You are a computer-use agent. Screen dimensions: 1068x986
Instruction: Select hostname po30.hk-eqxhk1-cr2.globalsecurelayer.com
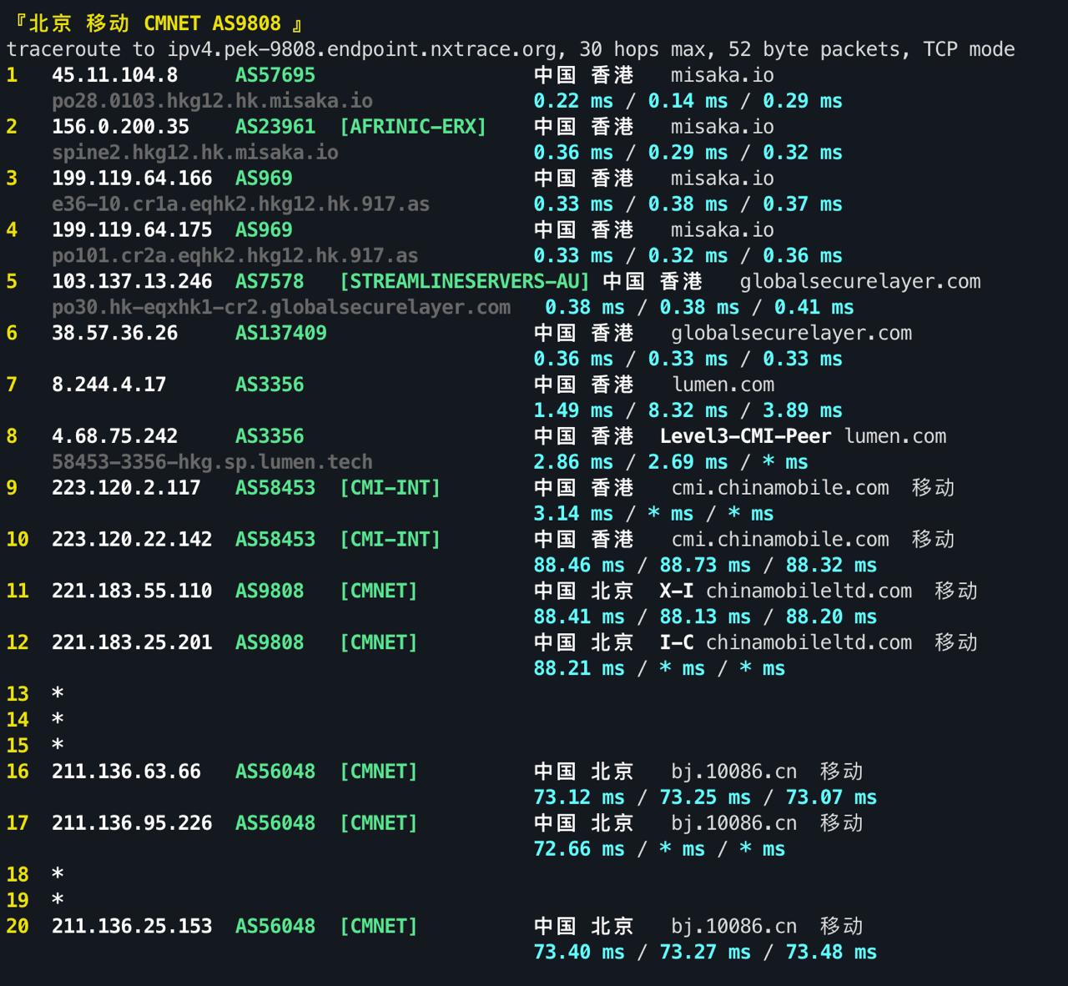click(281, 307)
